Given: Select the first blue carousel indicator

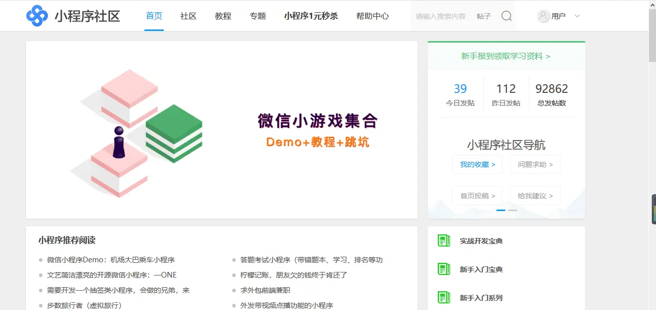Looking at the screenshot, I should pos(501,210).
